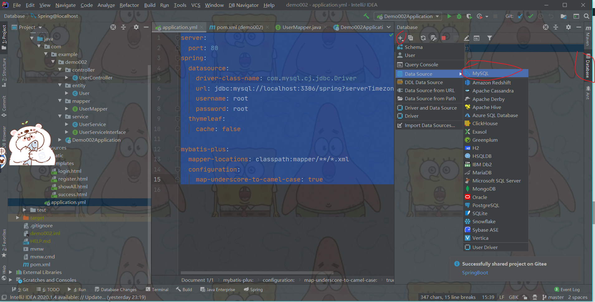Image resolution: width=595 pixels, height=302 pixels.
Task: Click the Database panel locate target icon
Action: pyautogui.click(x=545, y=27)
